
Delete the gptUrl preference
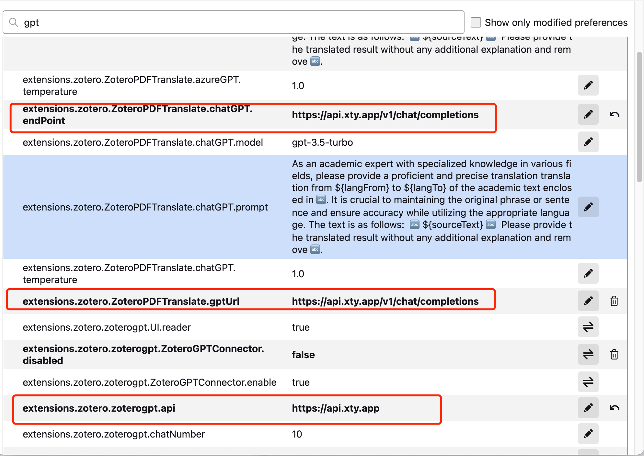pos(614,301)
